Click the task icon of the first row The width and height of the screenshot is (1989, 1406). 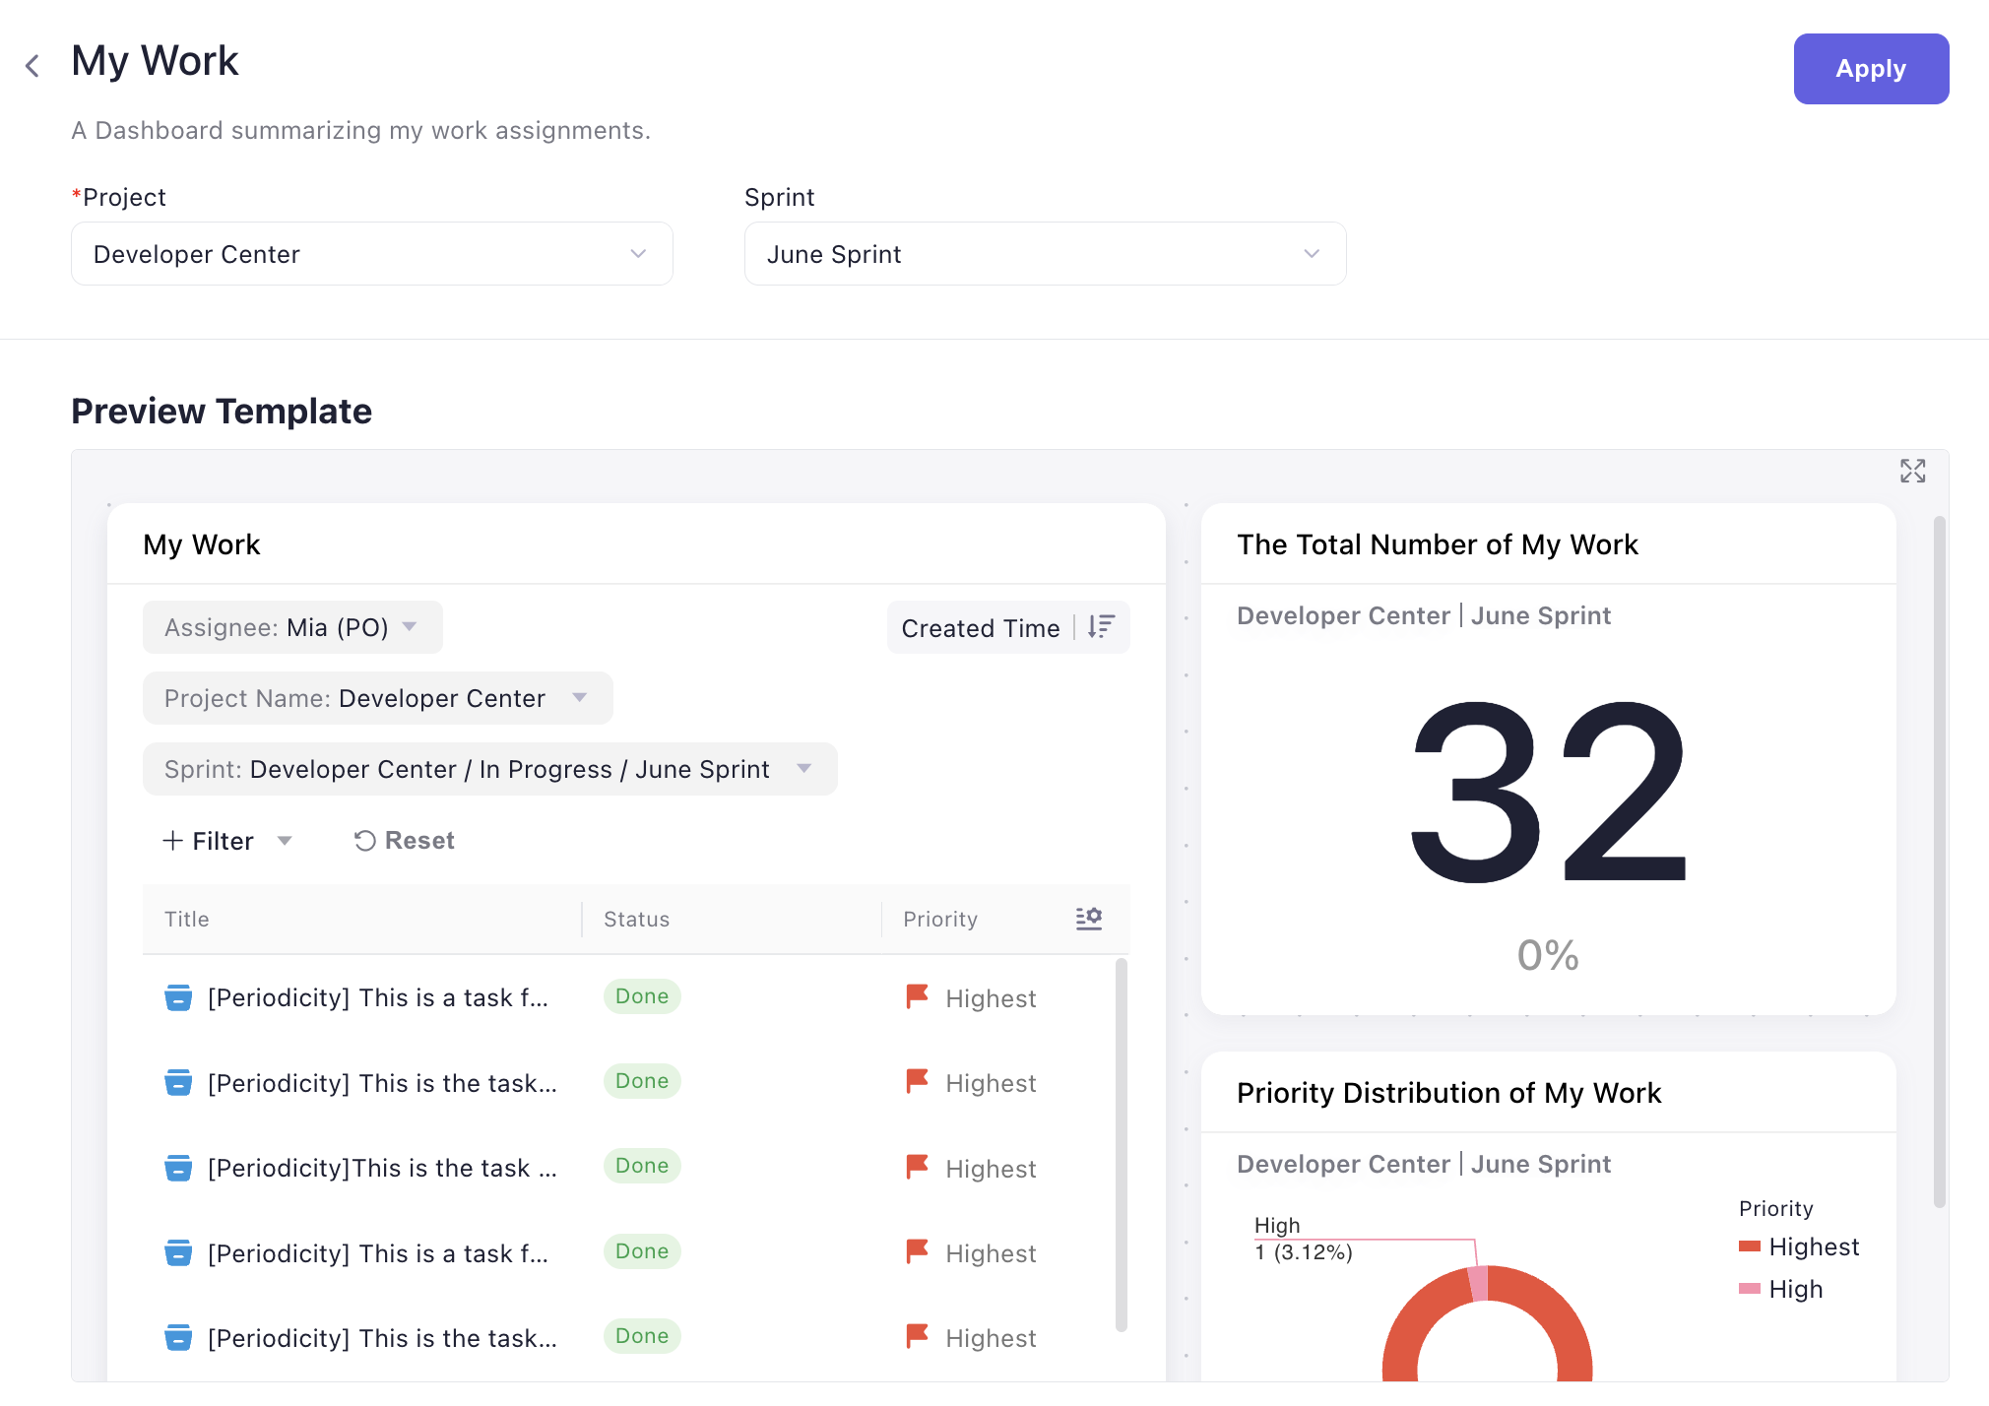coord(178,997)
